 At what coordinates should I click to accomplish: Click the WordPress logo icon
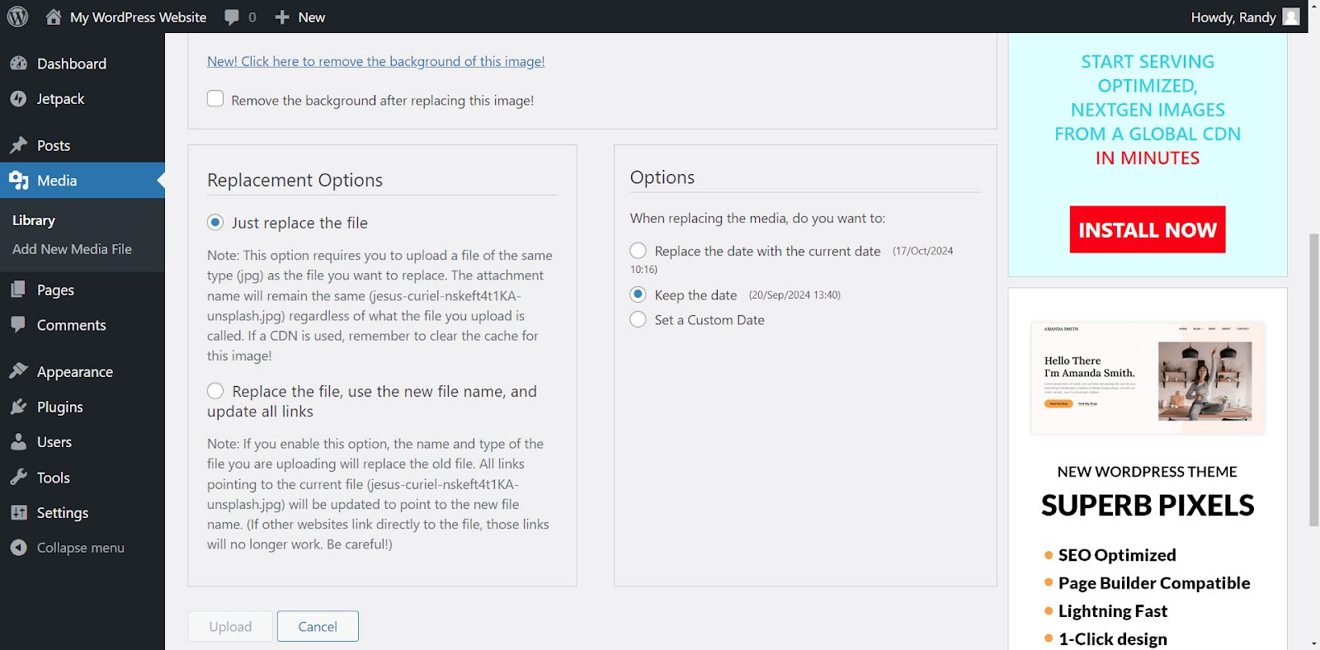pos(17,16)
